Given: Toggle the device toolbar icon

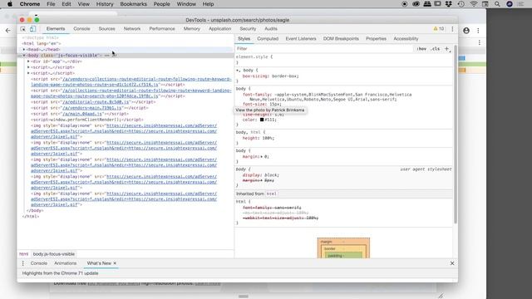Looking at the screenshot, I should click(32, 29).
